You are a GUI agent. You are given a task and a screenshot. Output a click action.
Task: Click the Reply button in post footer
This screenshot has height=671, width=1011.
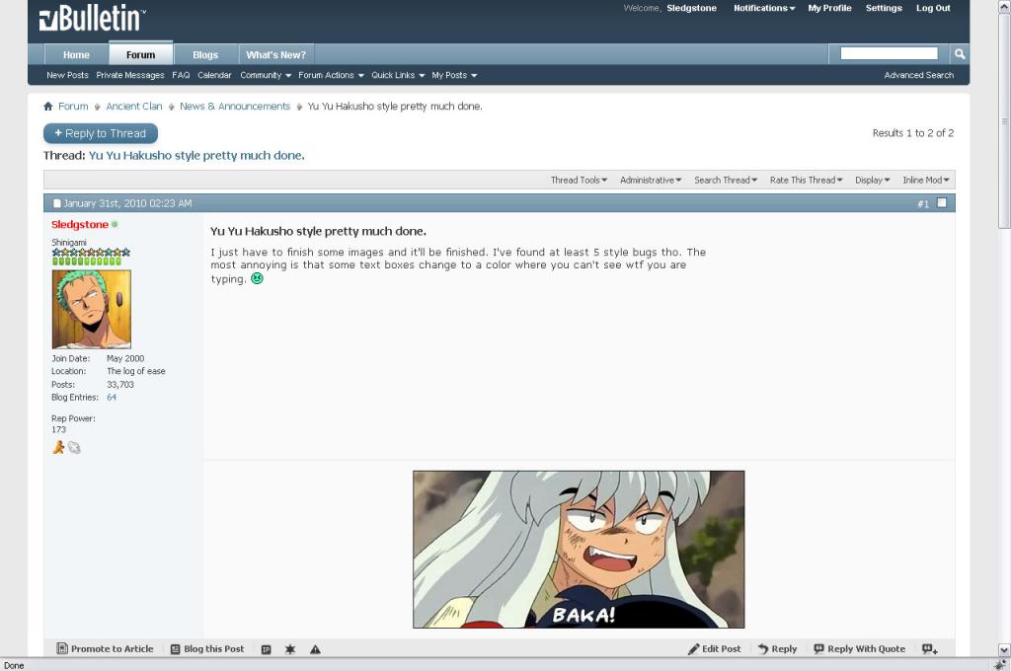coord(778,649)
